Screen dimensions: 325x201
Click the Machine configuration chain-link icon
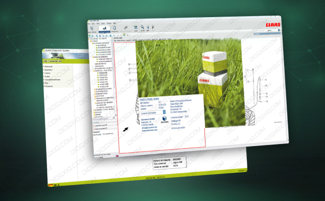[126, 27]
